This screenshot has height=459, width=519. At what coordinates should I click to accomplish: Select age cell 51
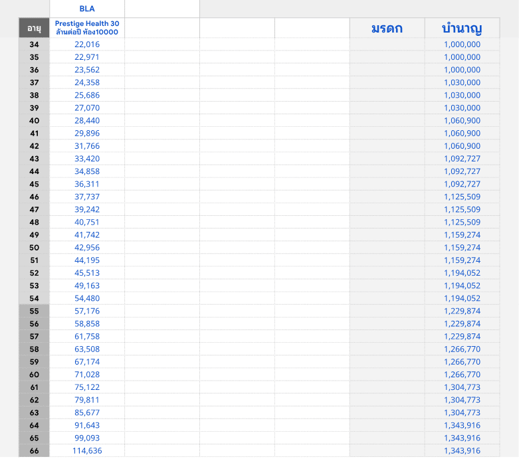(x=34, y=260)
